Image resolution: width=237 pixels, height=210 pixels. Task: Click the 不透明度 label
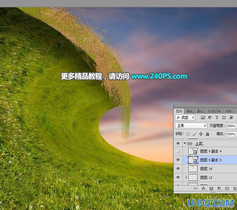pyautogui.click(x=217, y=126)
